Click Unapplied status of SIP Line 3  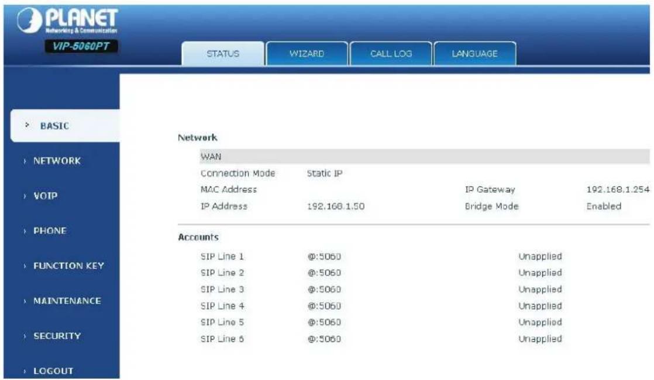click(540, 290)
